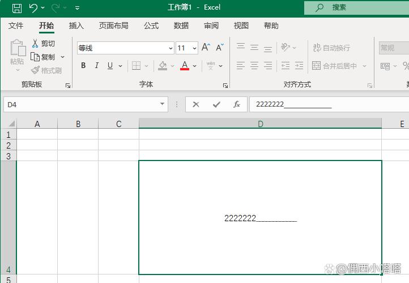Click the Bottom Align icon
Screen dimensions: 409x283
[268, 48]
